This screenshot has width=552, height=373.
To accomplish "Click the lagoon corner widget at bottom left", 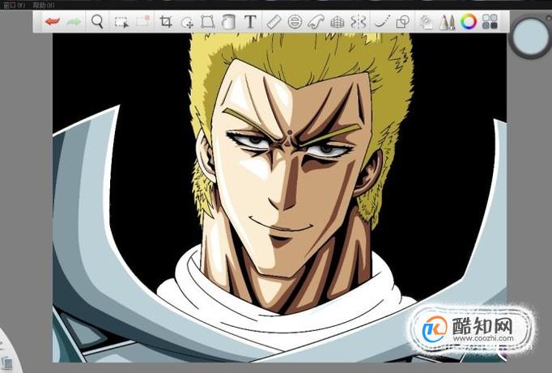I will [x=8, y=352].
